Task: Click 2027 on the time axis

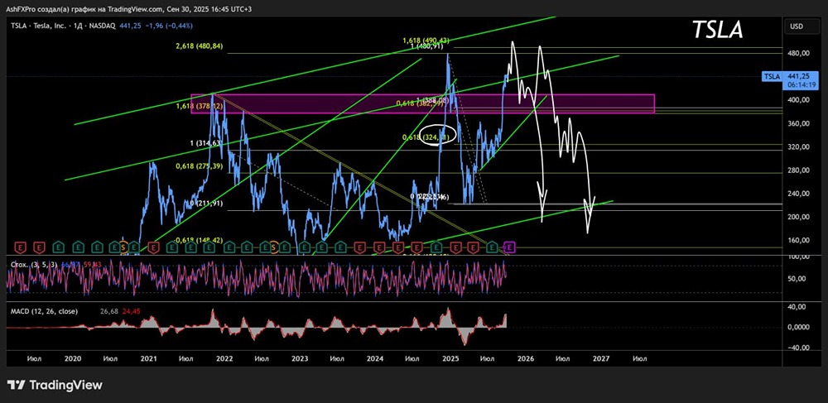Action: click(x=601, y=358)
